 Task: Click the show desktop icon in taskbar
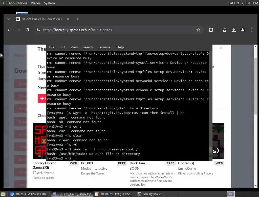click(x=3, y=194)
